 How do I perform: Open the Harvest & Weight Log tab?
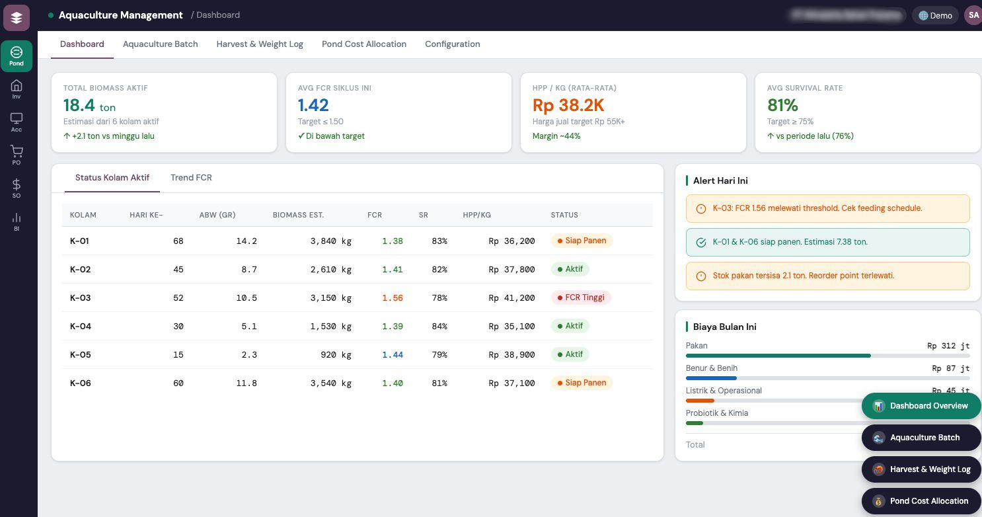[x=260, y=44]
